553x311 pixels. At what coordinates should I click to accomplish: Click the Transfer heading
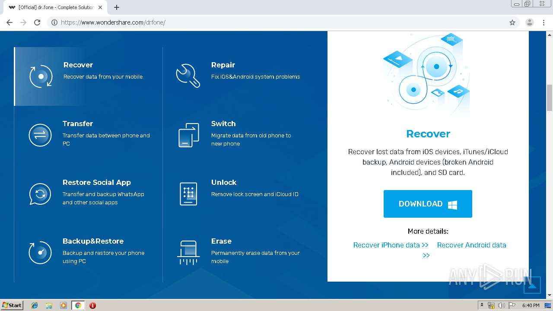78,124
